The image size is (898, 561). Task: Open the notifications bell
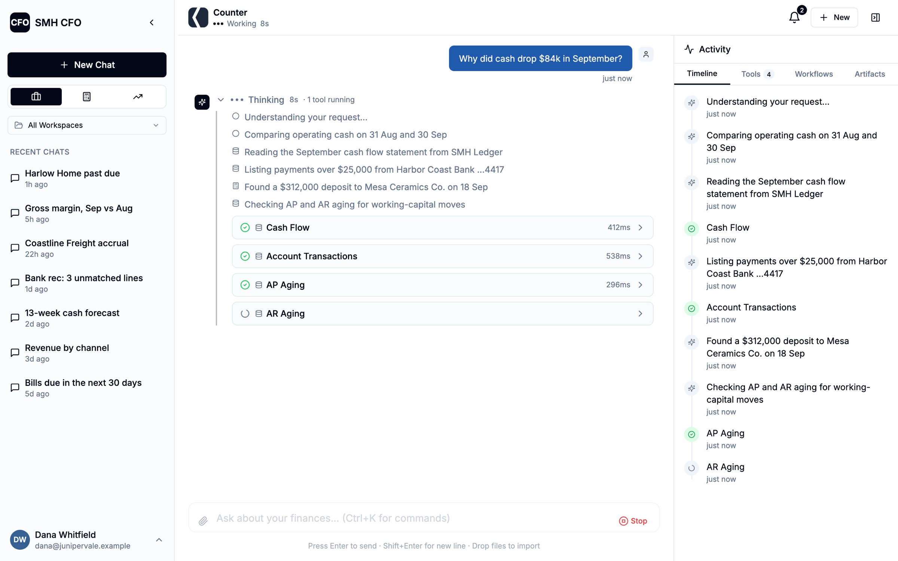(794, 17)
